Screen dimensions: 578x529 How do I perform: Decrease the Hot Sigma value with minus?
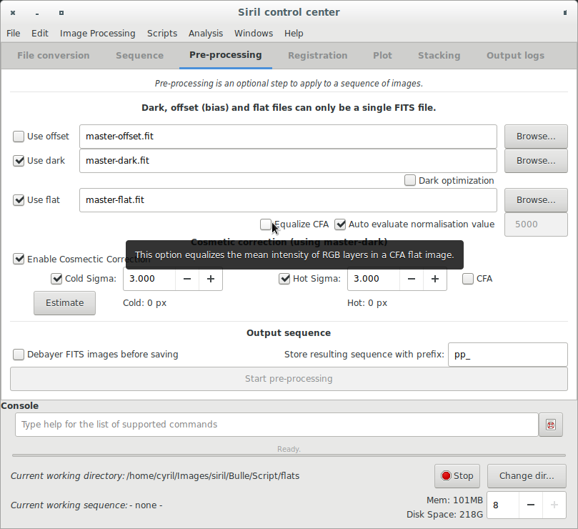(412, 279)
